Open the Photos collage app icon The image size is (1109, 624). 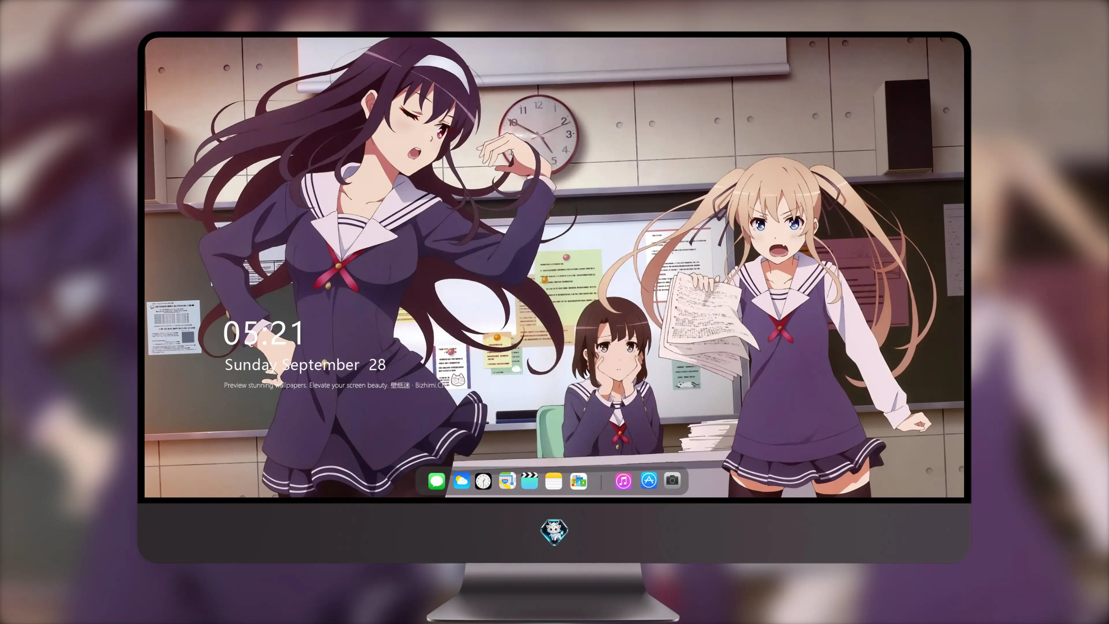[578, 481]
